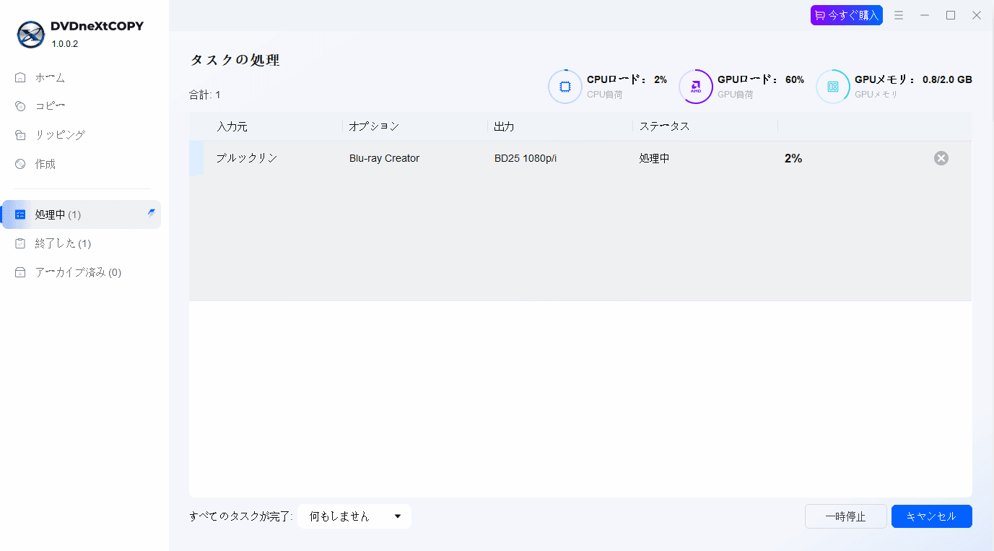This screenshot has width=994, height=551.
Task: Click the archived box icon
Action: [20, 272]
